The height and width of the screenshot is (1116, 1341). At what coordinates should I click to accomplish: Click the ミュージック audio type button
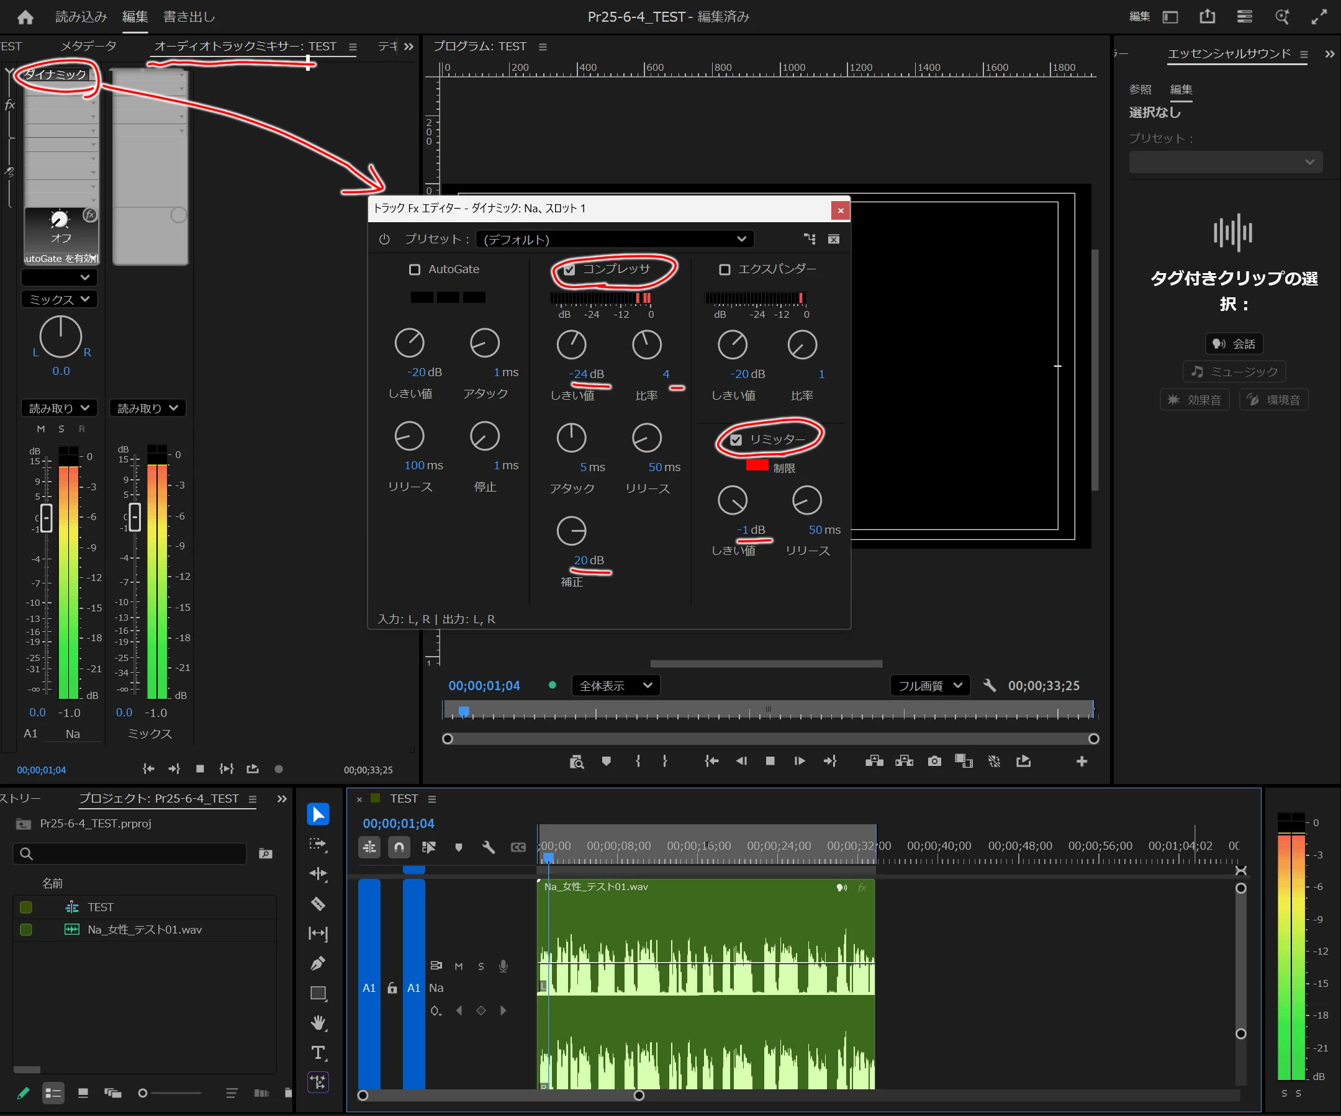tap(1234, 372)
